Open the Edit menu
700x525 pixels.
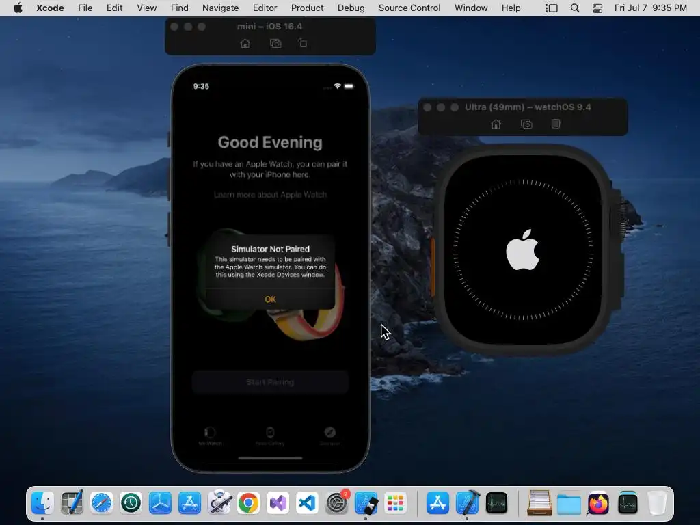(114, 8)
